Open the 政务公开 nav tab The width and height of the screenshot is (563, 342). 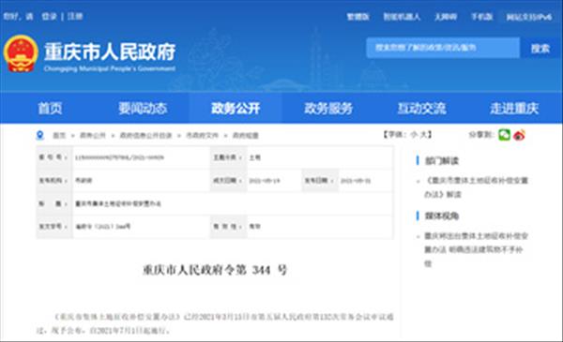point(236,109)
